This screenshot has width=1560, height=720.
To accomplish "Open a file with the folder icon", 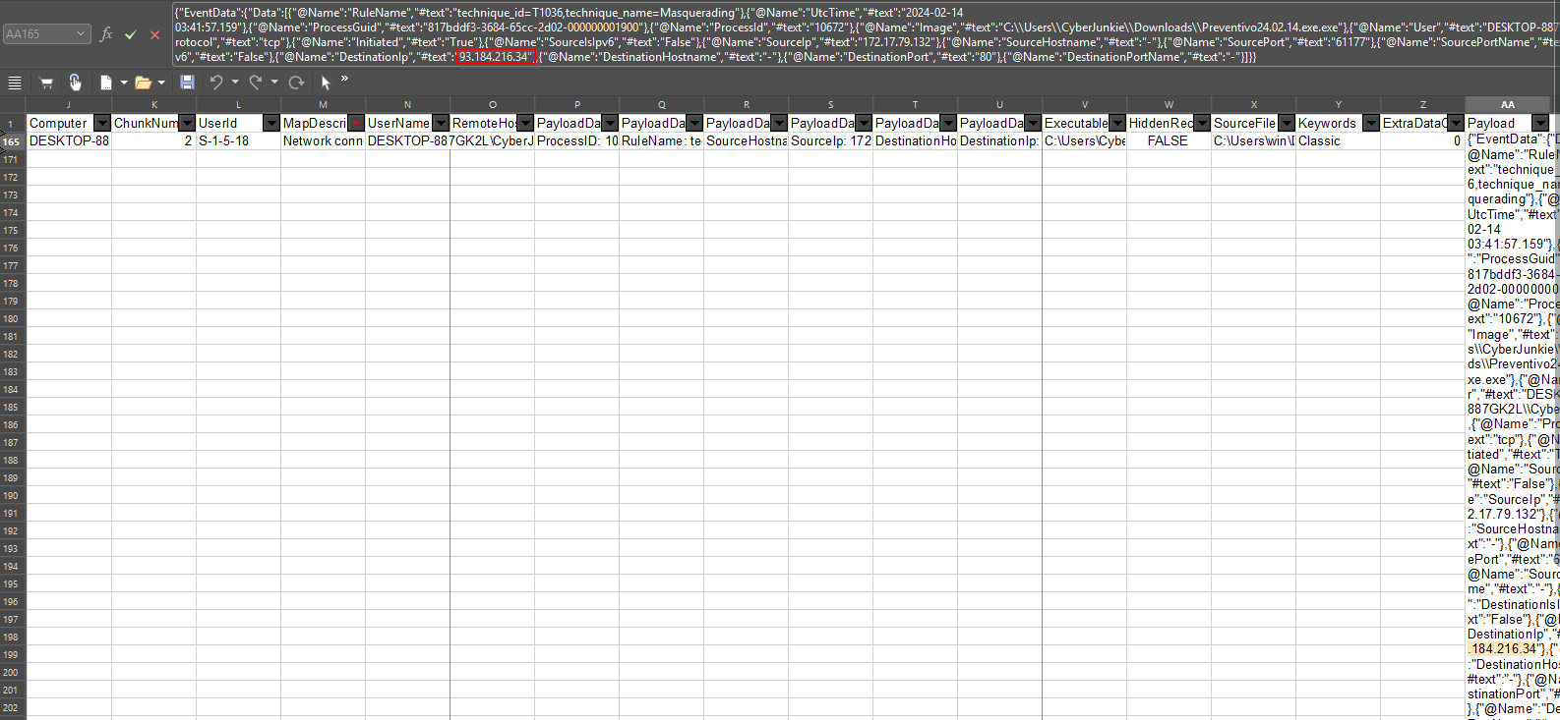I will pos(143,83).
